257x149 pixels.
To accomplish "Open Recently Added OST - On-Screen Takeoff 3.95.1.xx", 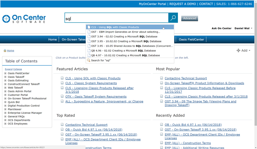I will pyautogui.click(x=201, y=130).
